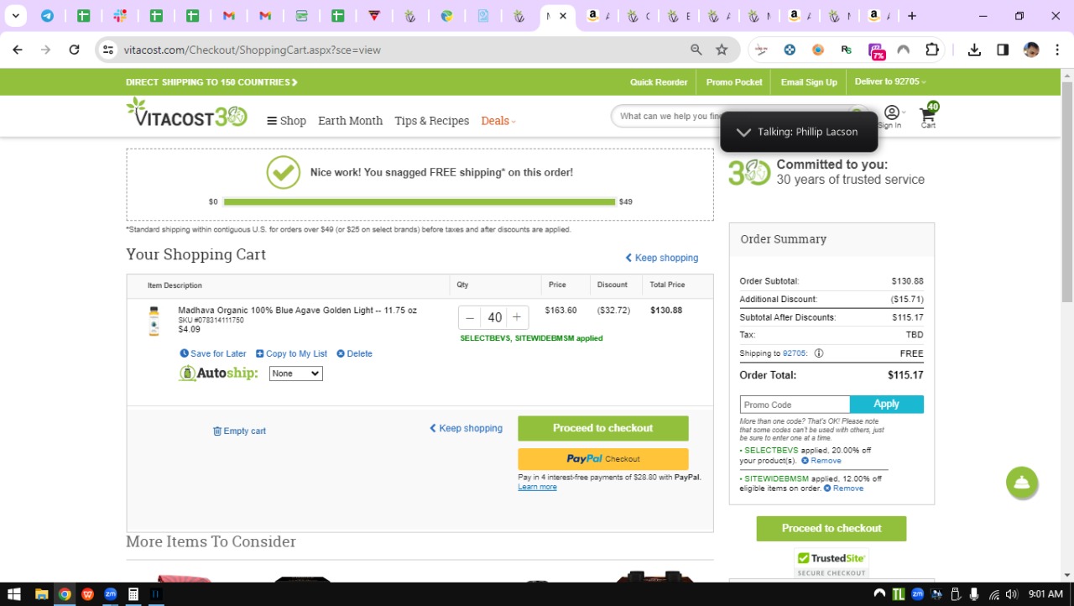Open Tips & Recipes

coord(431,121)
